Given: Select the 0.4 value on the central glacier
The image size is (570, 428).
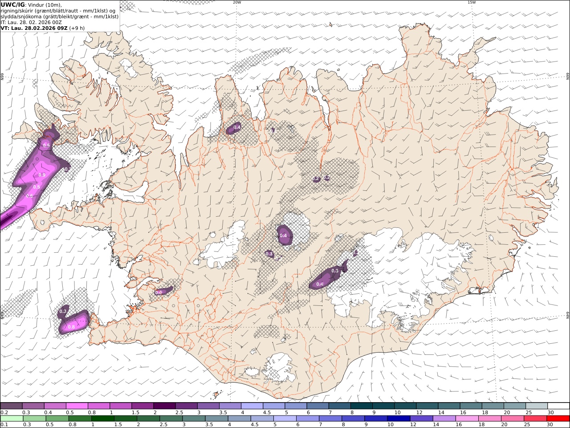Looking at the screenshot, I should [x=283, y=235].
